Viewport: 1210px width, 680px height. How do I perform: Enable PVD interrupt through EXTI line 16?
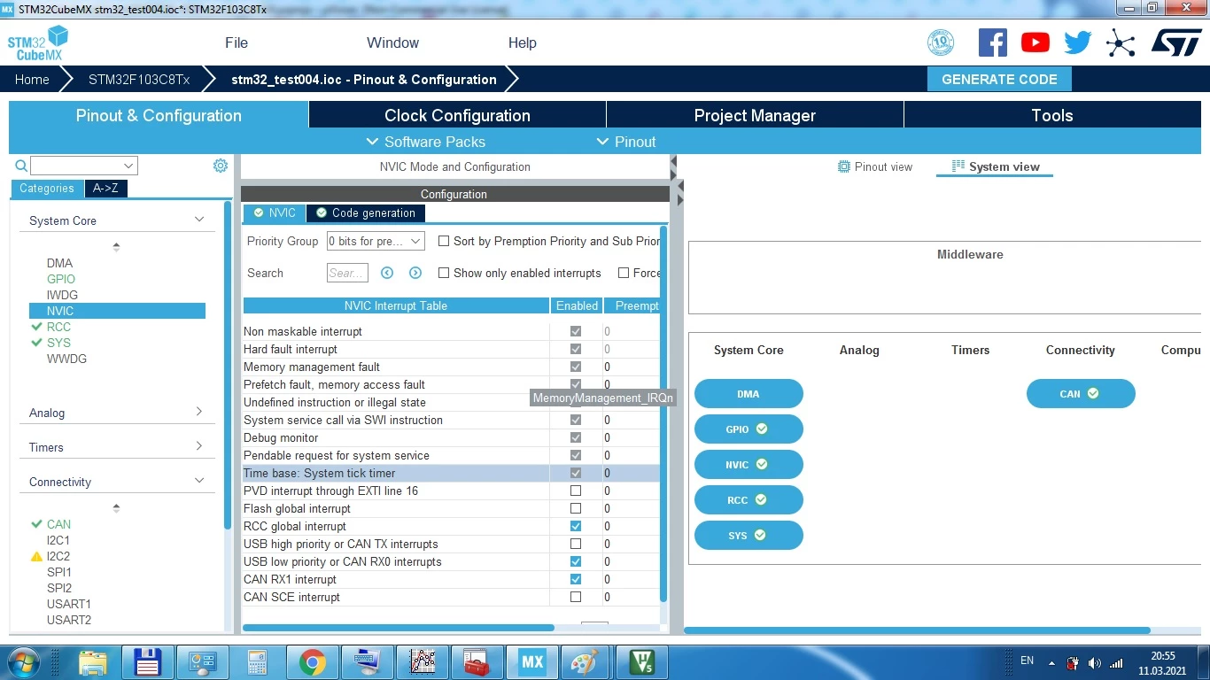[x=576, y=491]
